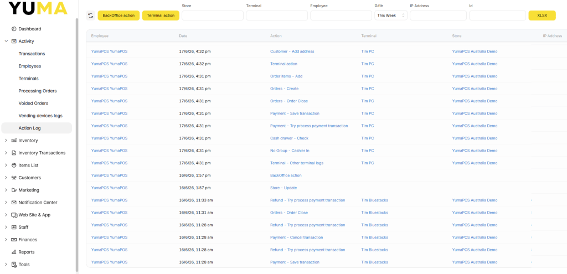The height and width of the screenshot is (274, 567).
Task: Open the Orders - Create action link
Action: [285, 89]
